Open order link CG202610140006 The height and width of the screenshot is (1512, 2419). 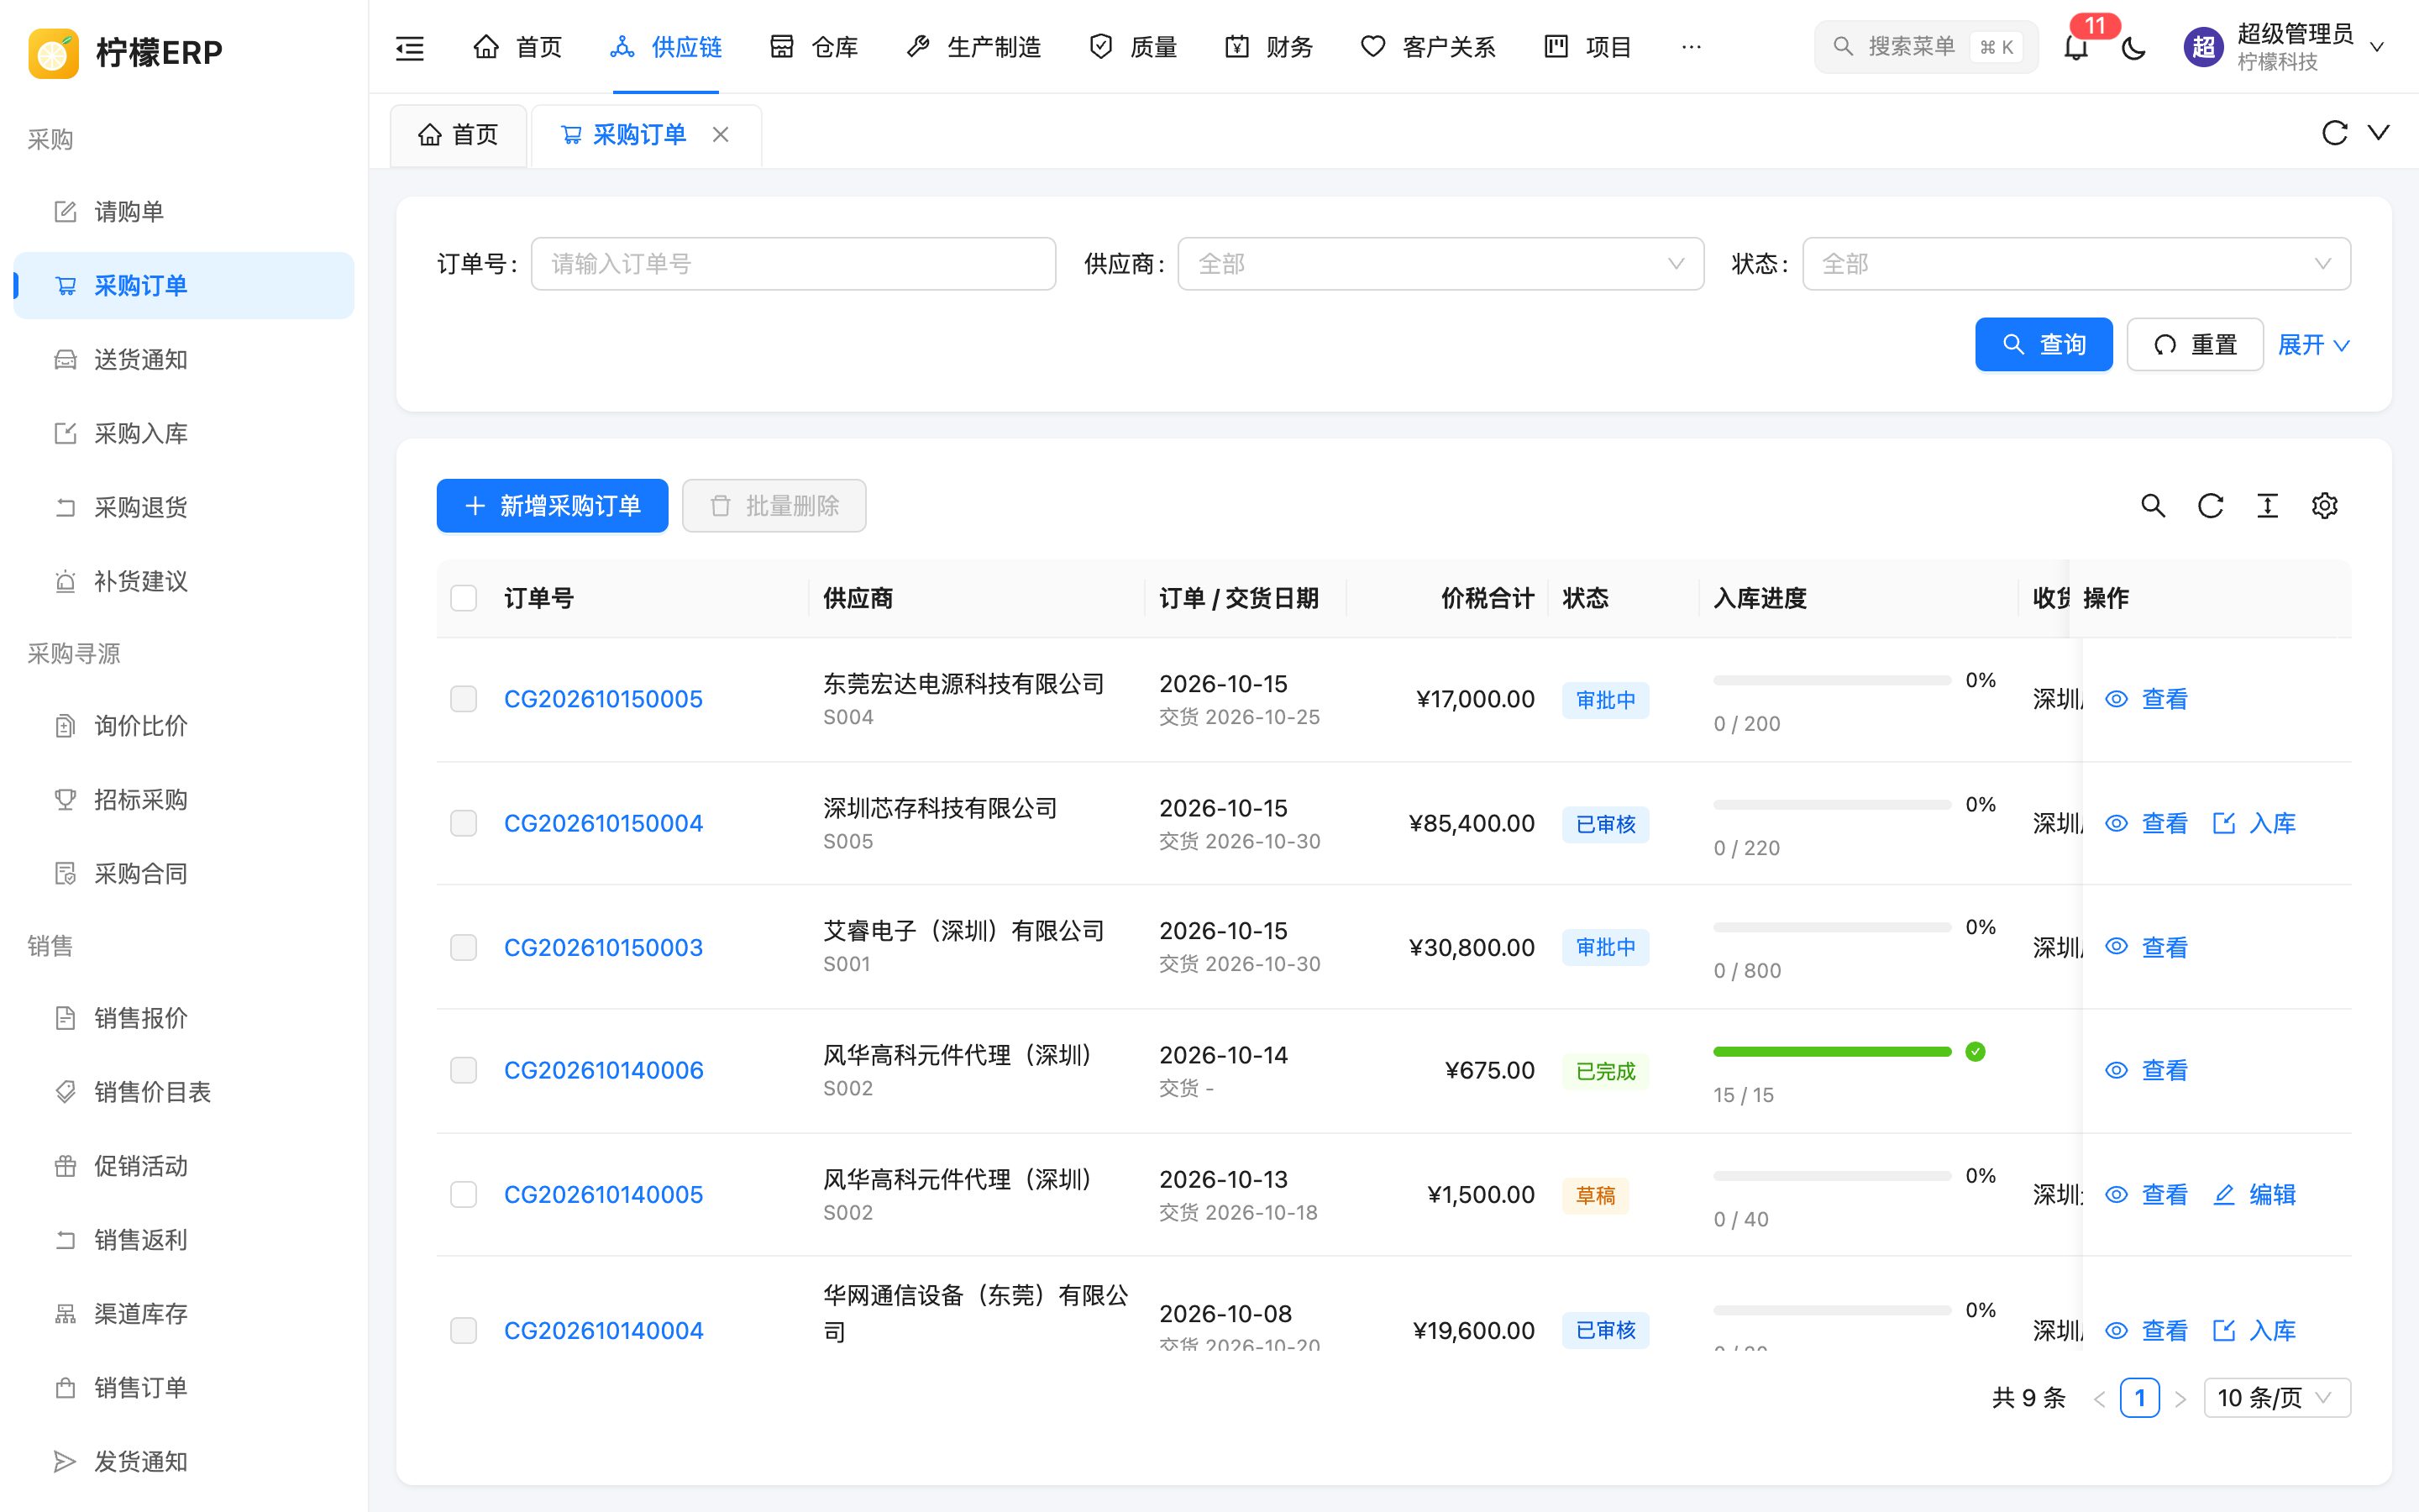(604, 1070)
